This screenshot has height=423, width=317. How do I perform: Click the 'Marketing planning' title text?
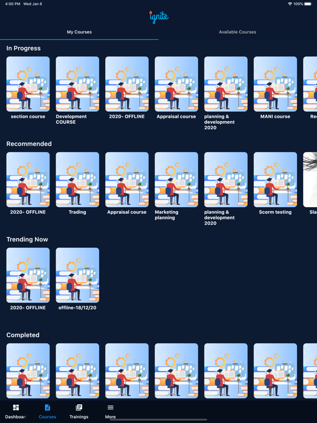167,215
